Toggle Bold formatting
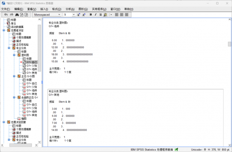Image resolution: width=232 pixels, height=152 pixels. coord(91,14)
